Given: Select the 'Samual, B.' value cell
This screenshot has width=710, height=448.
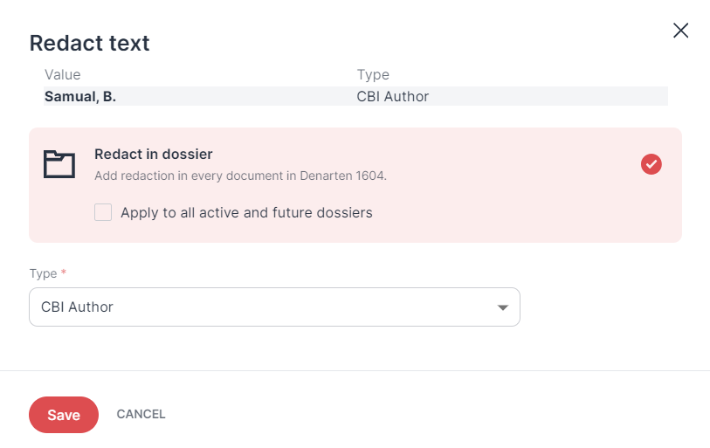Looking at the screenshot, I should [x=80, y=96].
